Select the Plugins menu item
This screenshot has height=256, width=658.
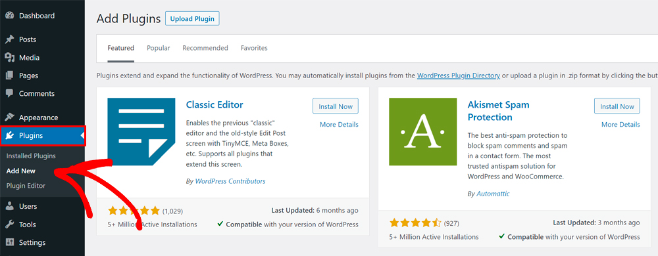point(42,135)
